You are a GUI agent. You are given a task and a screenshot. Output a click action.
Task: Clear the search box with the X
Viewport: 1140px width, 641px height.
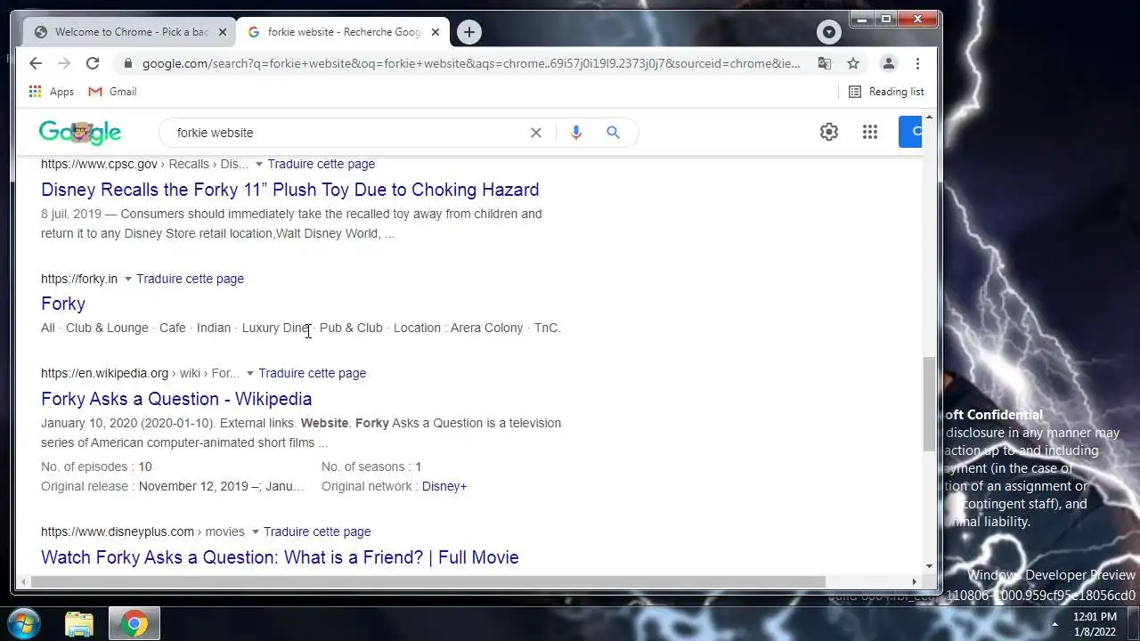[x=536, y=133]
